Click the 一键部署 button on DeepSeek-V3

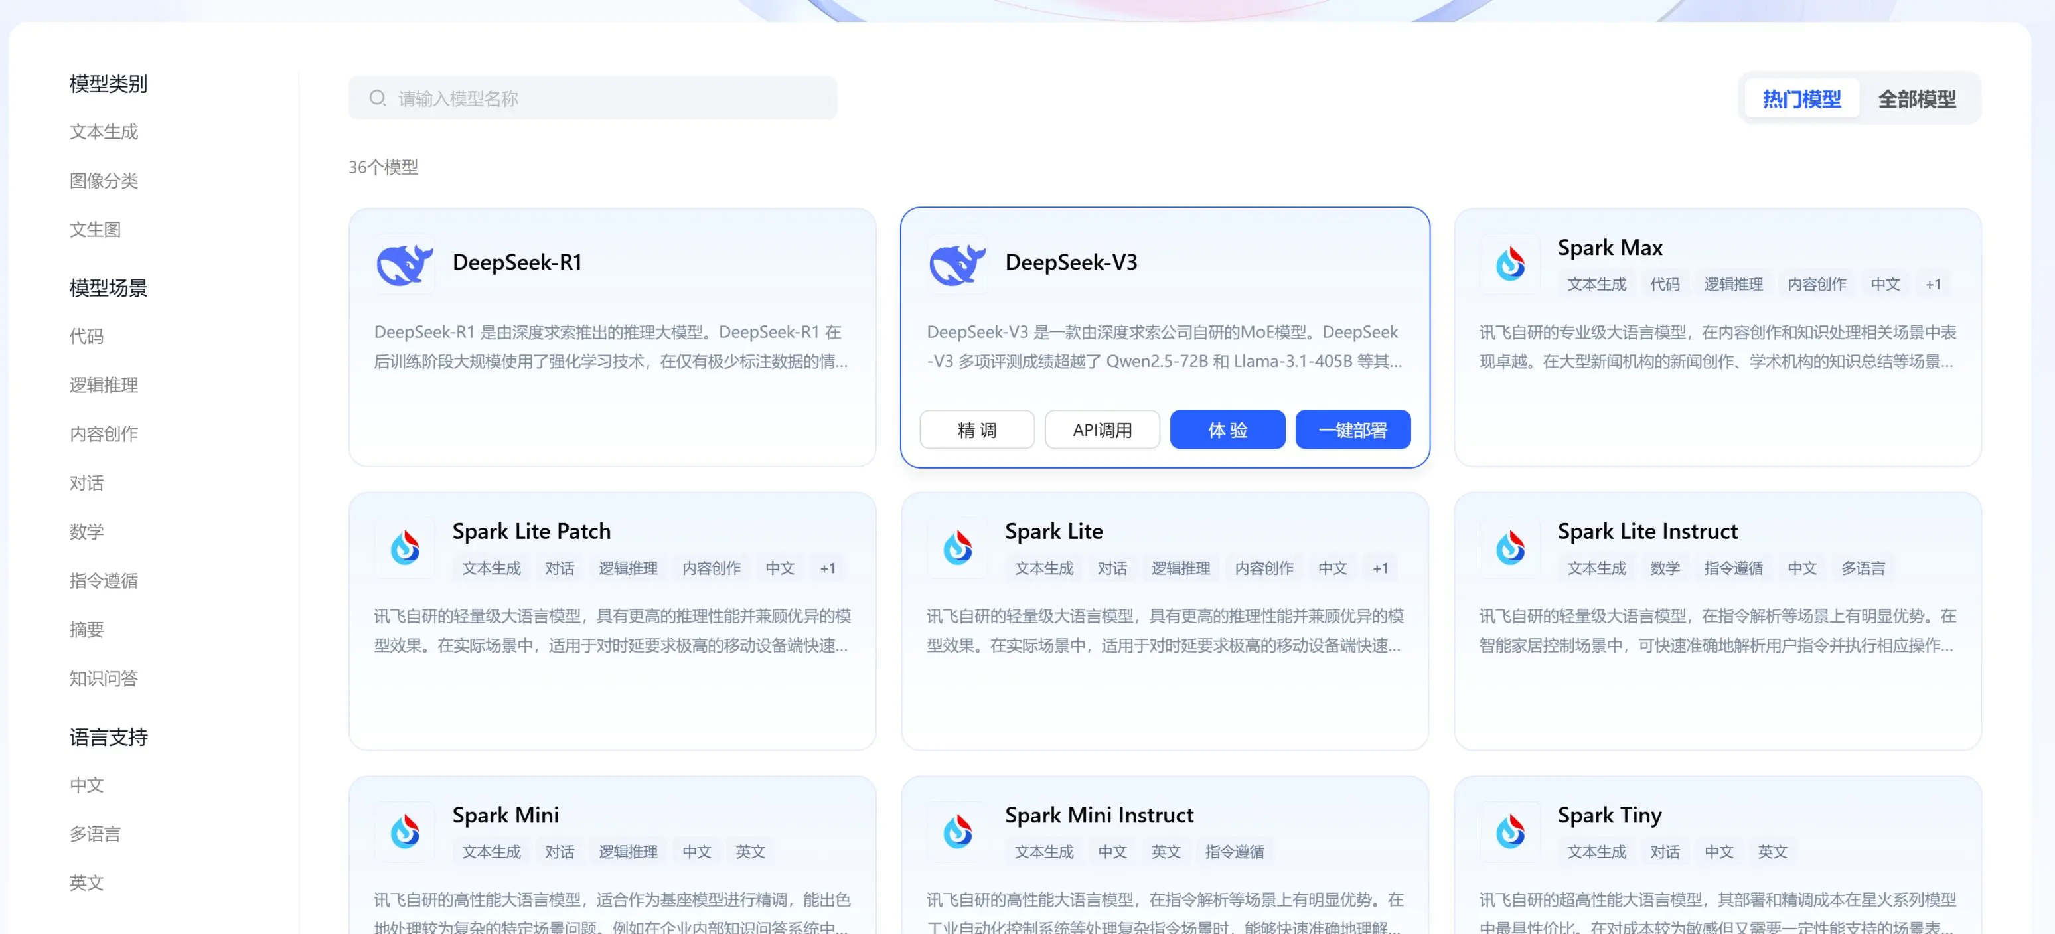[1352, 429]
